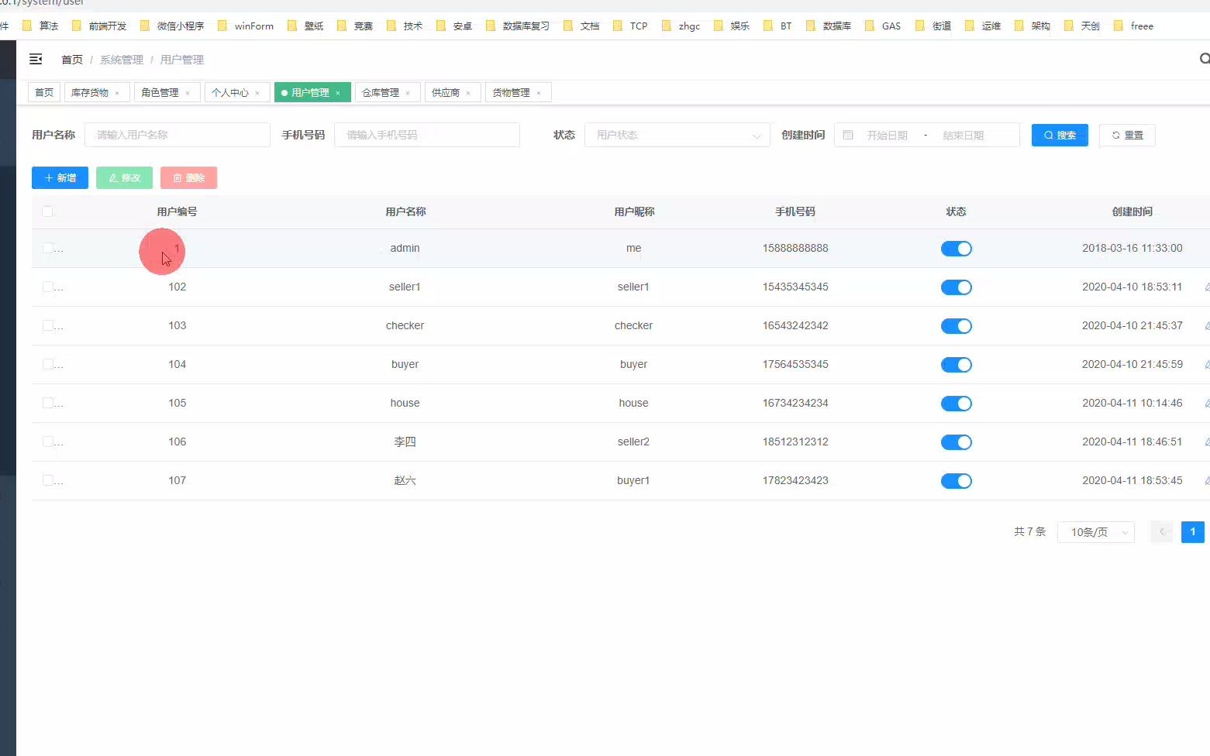Disable the status switch for house
Viewport: 1210px width, 756px height.
click(x=956, y=404)
